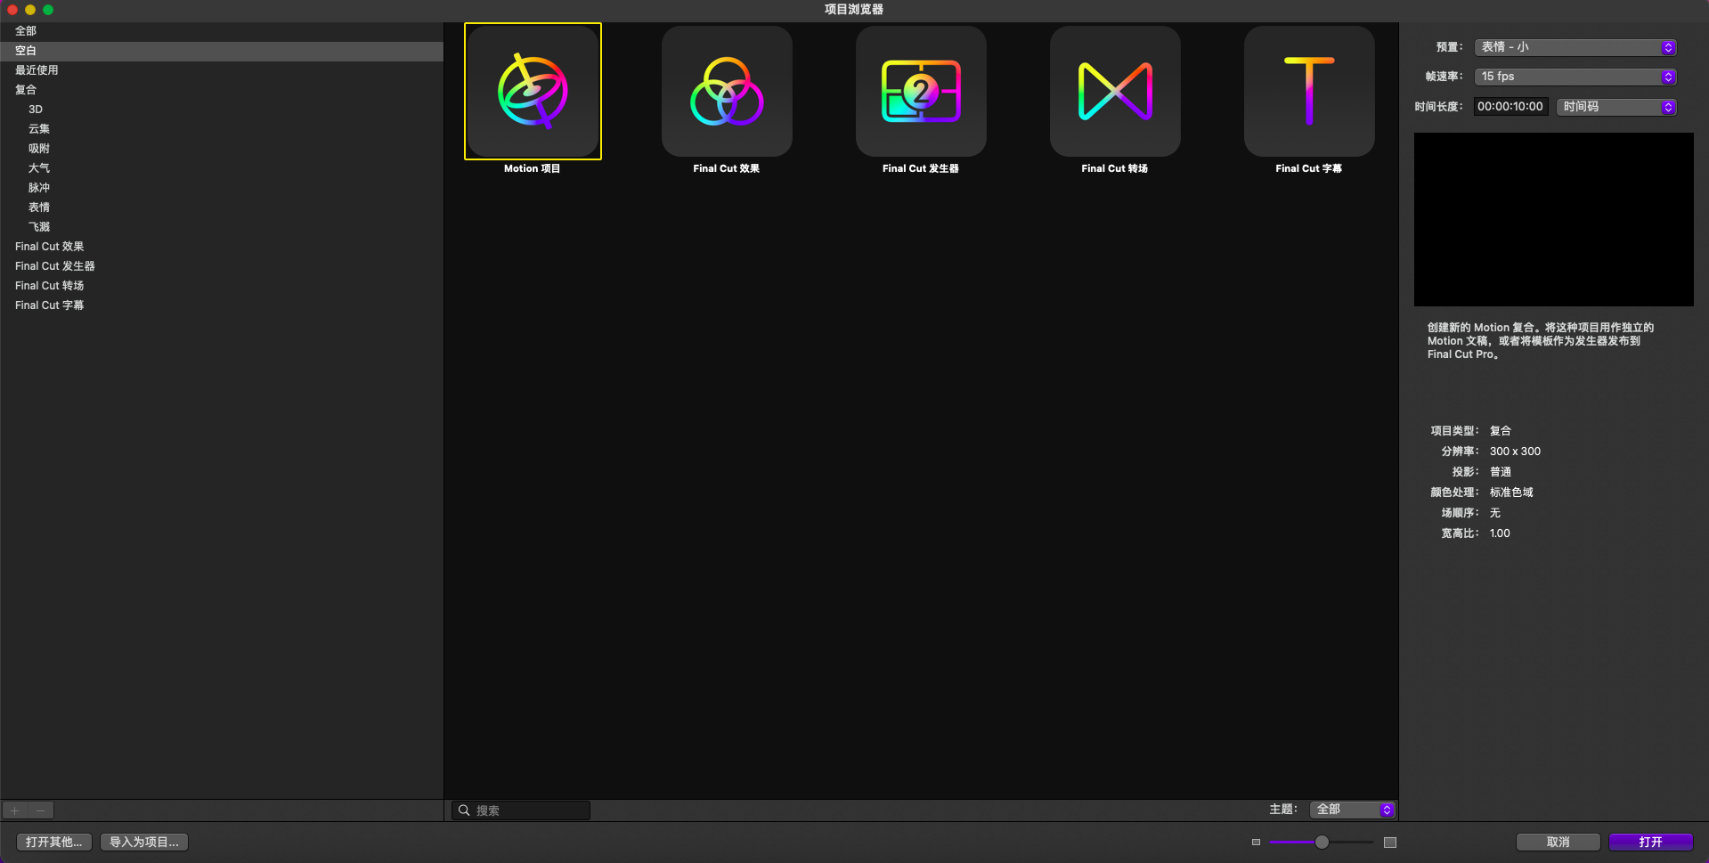The image size is (1709, 863).
Task: Click the thumbnail size slider handle
Action: [1322, 842]
